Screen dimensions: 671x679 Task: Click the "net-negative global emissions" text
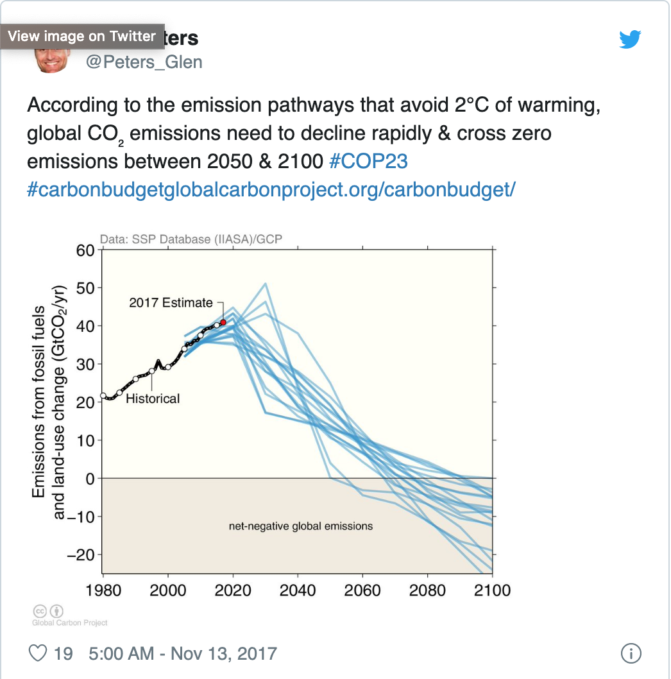point(301,526)
